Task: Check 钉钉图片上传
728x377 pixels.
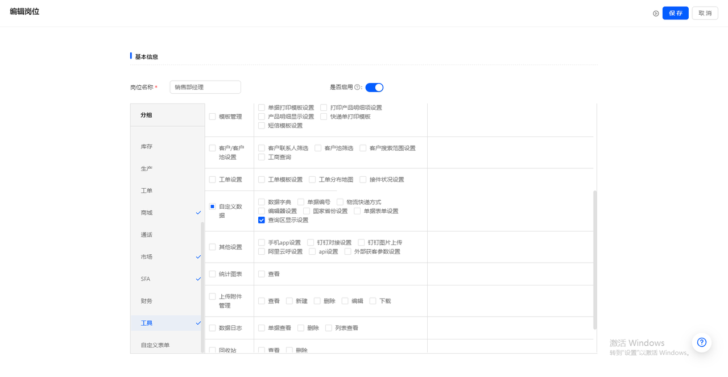Action: click(x=361, y=242)
